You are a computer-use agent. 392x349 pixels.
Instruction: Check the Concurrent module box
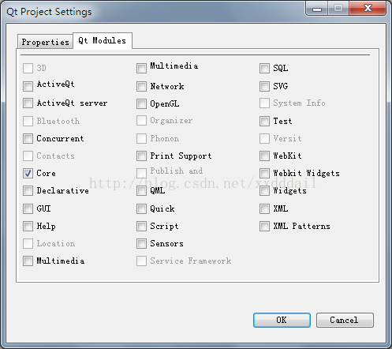coord(28,138)
